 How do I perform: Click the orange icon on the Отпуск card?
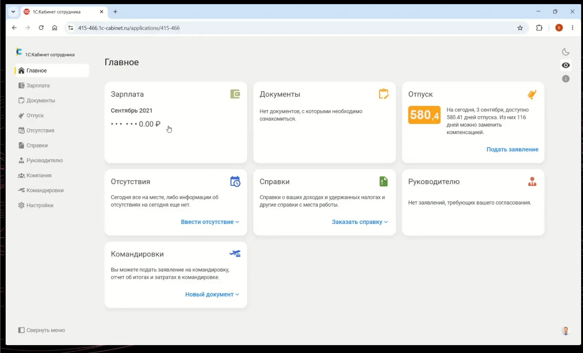pos(532,94)
